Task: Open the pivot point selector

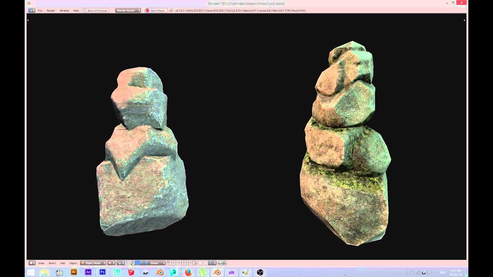Action: pyautogui.click(x=120, y=263)
